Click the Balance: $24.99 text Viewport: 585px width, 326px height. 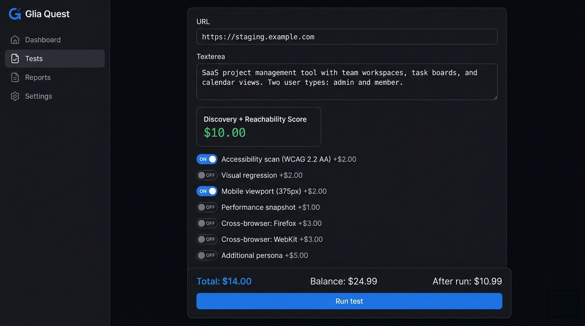click(344, 281)
